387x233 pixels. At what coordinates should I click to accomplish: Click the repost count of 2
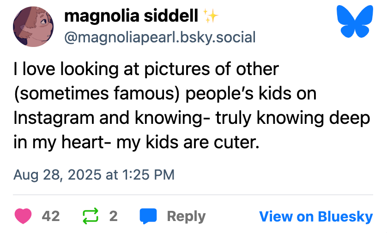[113, 216]
